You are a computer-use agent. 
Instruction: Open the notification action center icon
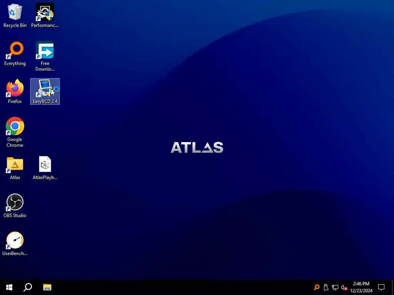click(381, 287)
